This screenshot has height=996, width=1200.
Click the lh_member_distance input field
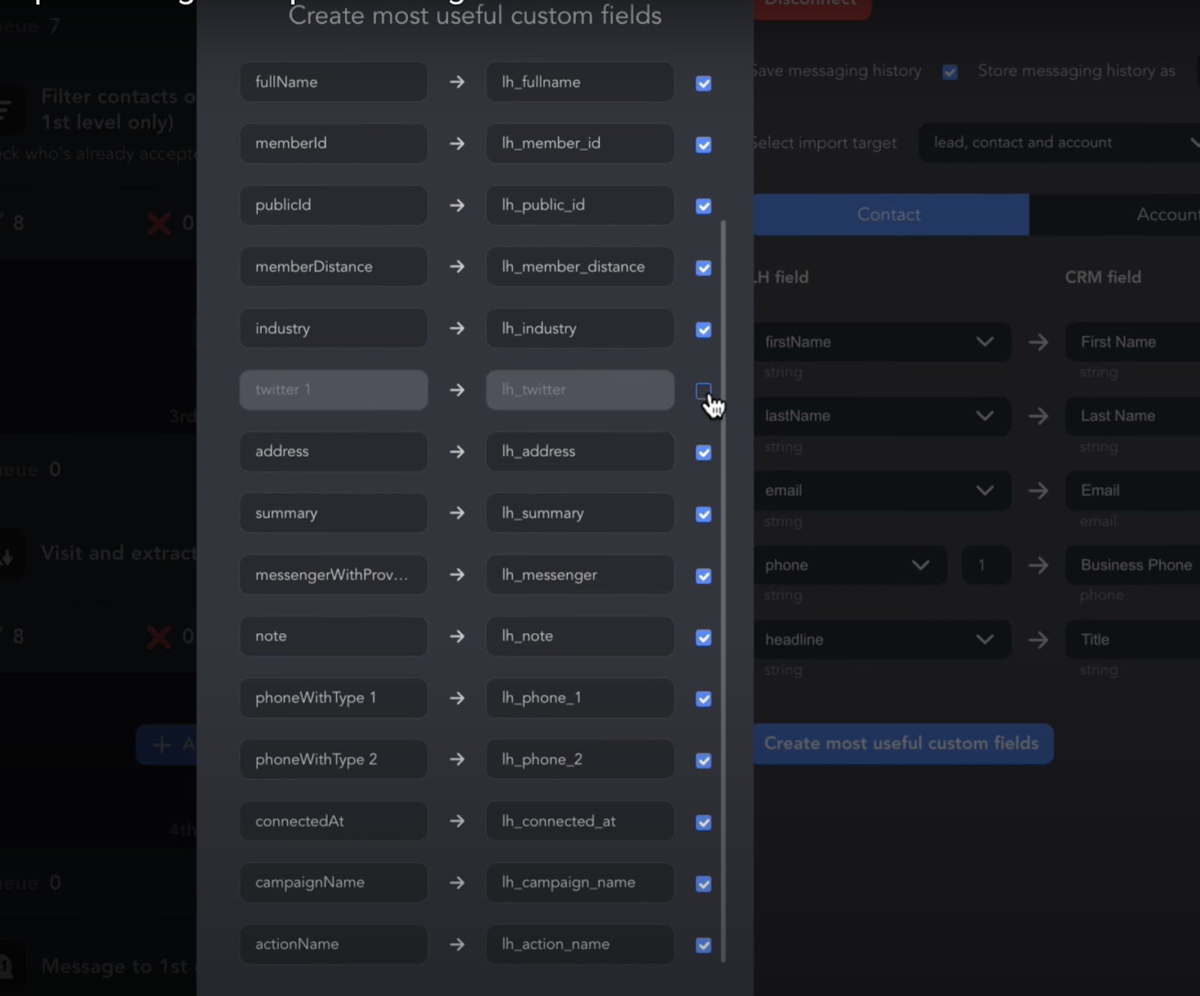[579, 267]
